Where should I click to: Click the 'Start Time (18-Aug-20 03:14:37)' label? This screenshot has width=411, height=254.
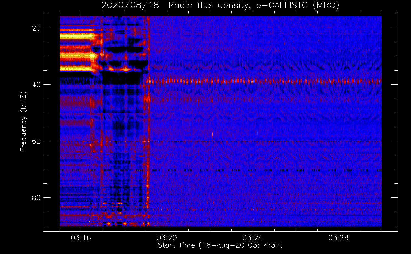220,245
